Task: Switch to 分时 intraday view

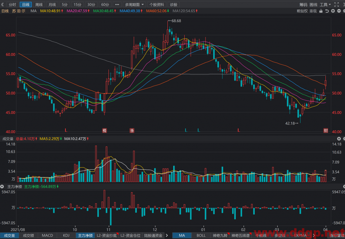Action: point(12,5)
